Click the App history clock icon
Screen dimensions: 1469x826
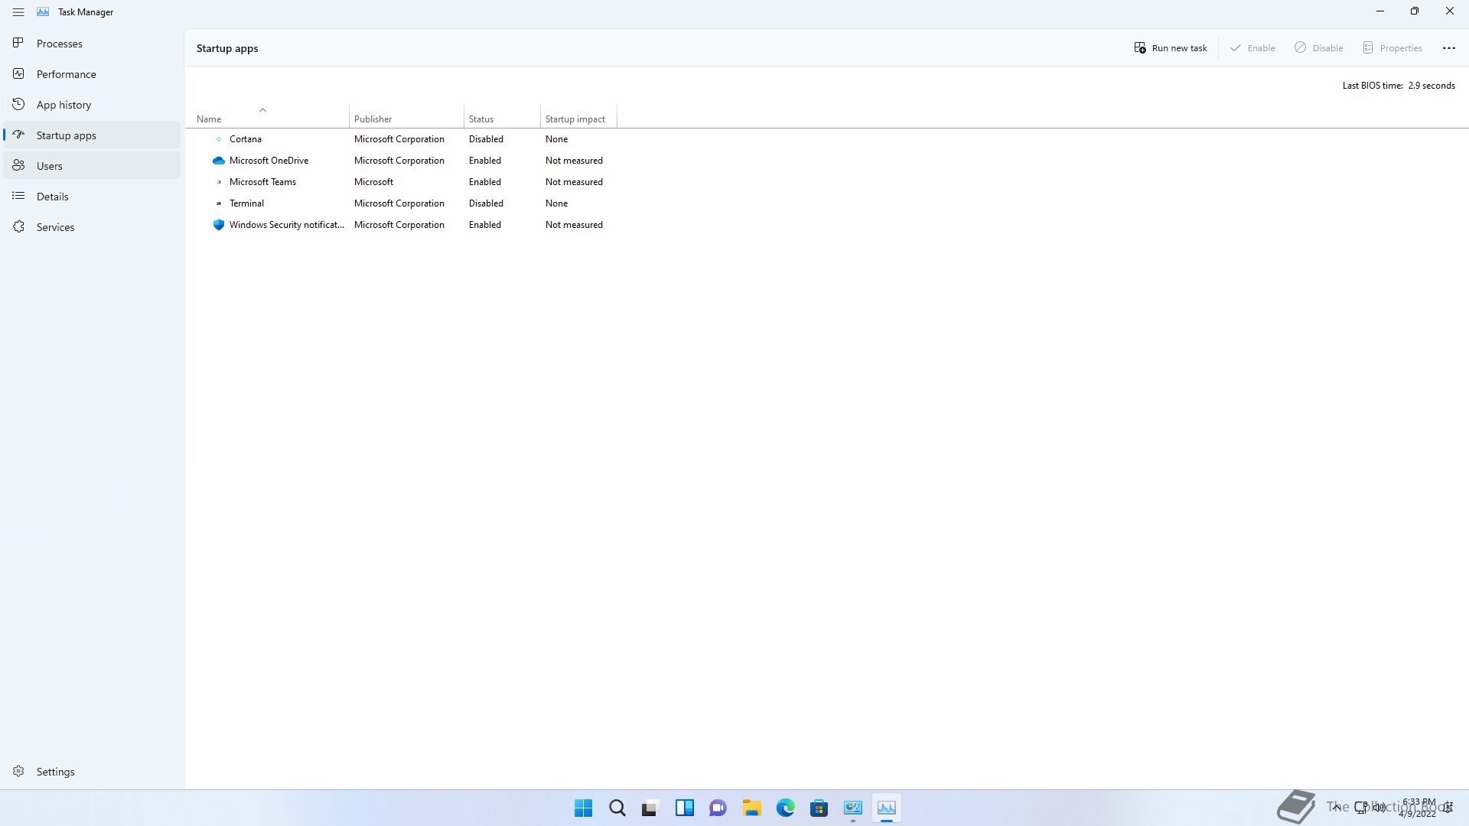18,104
